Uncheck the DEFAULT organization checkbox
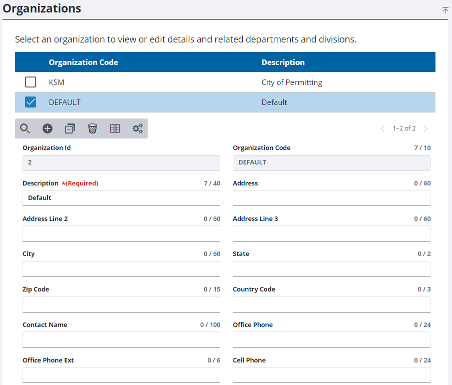Image resolution: width=452 pixels, height=385 pixels. tap(31, 102)
